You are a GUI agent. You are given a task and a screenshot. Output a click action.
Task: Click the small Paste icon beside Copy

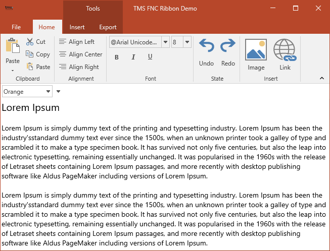click(30, 67)
